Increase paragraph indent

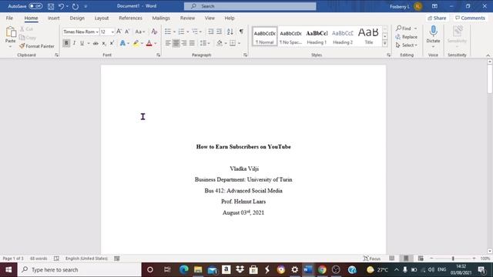click(219, 32)
